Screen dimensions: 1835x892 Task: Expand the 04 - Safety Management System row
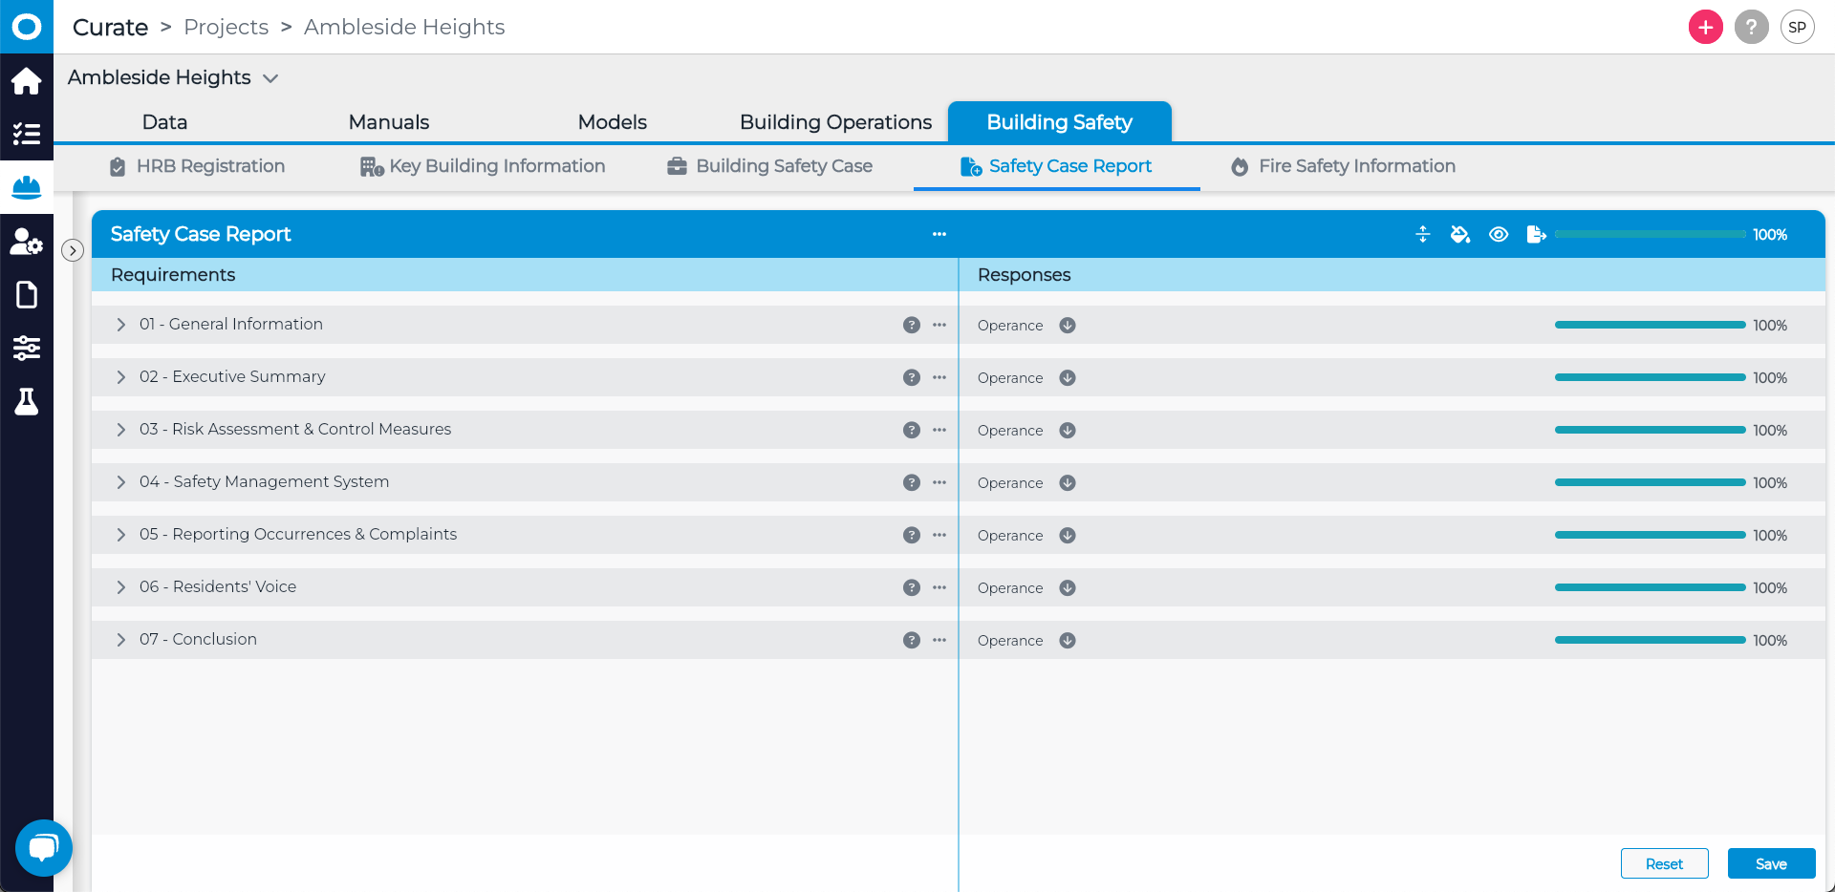click(x=121, y=482)
